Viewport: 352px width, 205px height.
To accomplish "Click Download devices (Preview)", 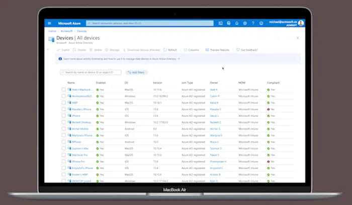I will coord(141,50).
